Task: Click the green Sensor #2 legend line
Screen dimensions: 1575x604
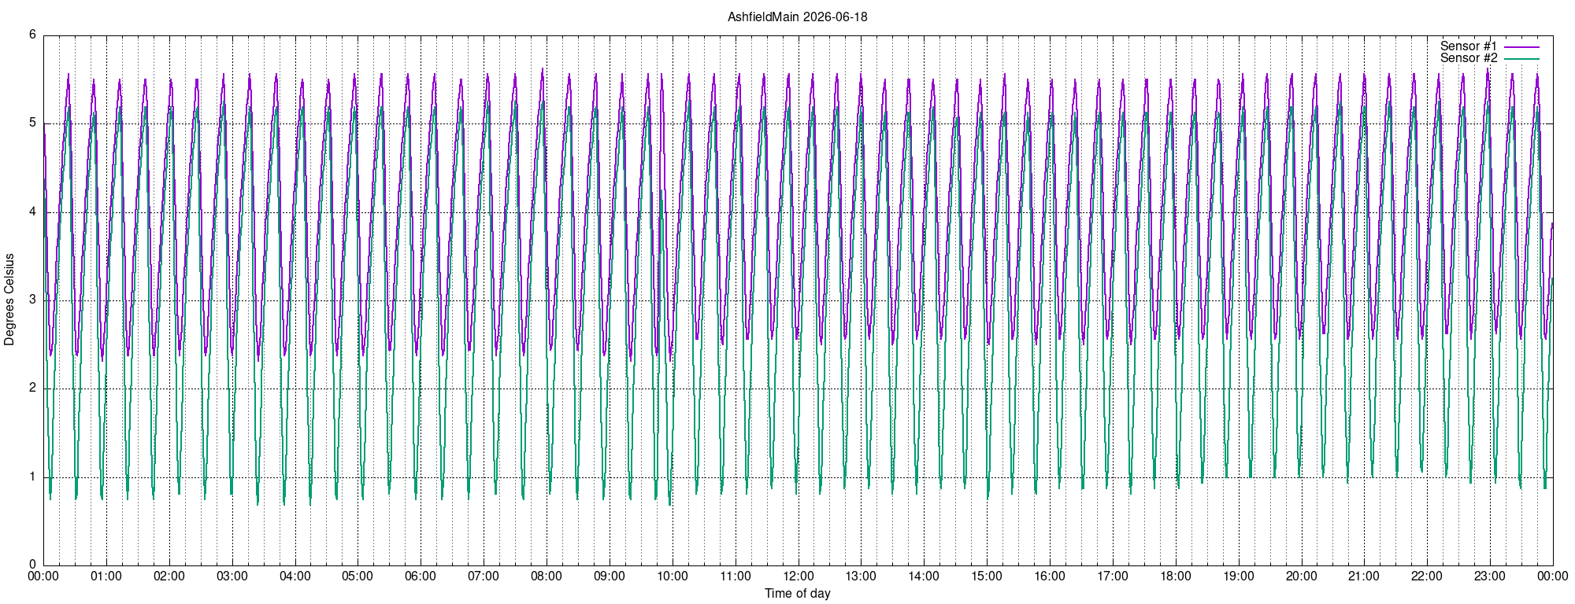Action: pos(1521,59)
